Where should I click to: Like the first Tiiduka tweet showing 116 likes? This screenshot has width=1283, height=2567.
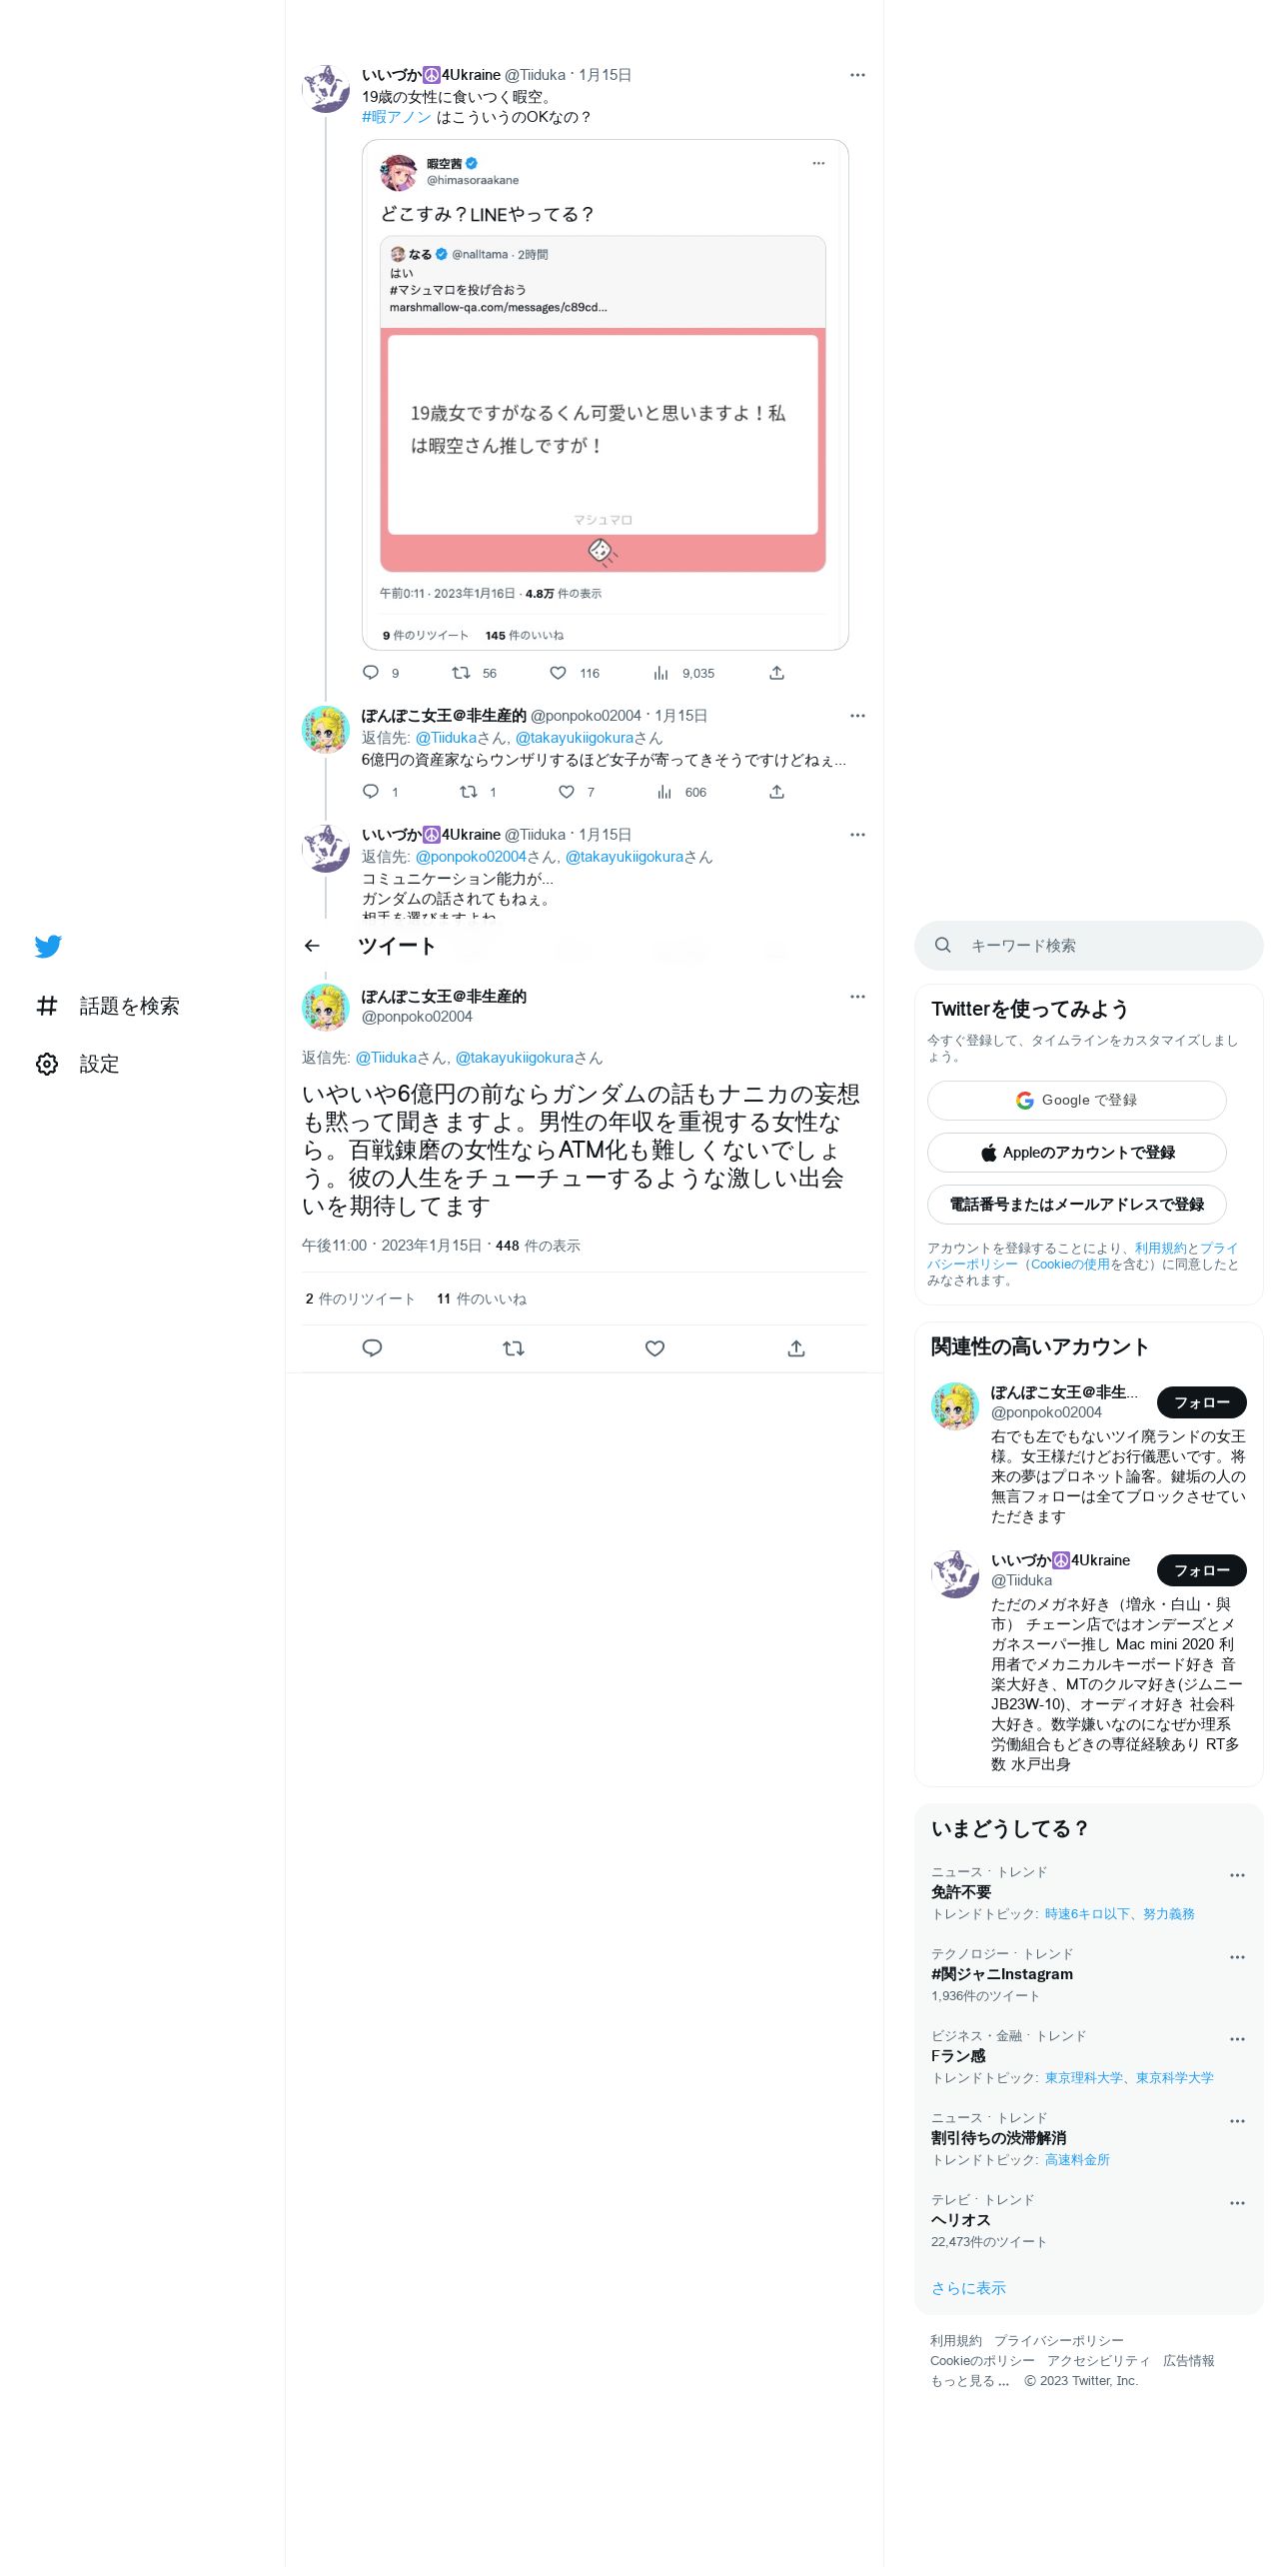tap(559, 673)
